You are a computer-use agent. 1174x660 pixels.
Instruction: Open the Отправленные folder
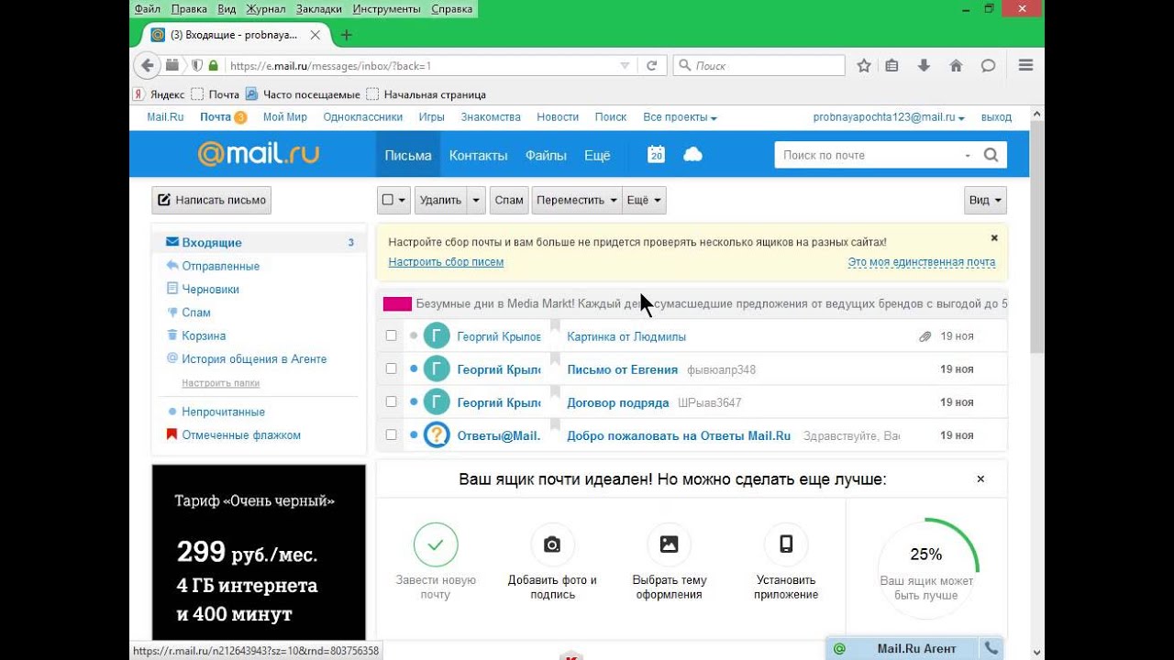coord(220,266)
